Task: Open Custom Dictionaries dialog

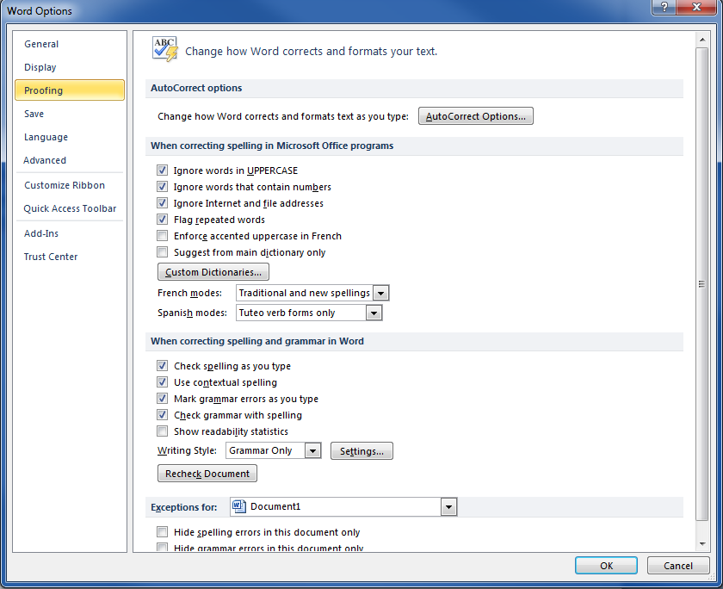Action: pos(213,272)
